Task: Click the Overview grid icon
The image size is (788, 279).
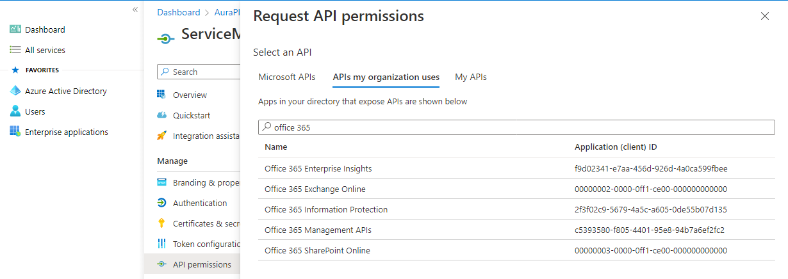Action: pos(161,95)
